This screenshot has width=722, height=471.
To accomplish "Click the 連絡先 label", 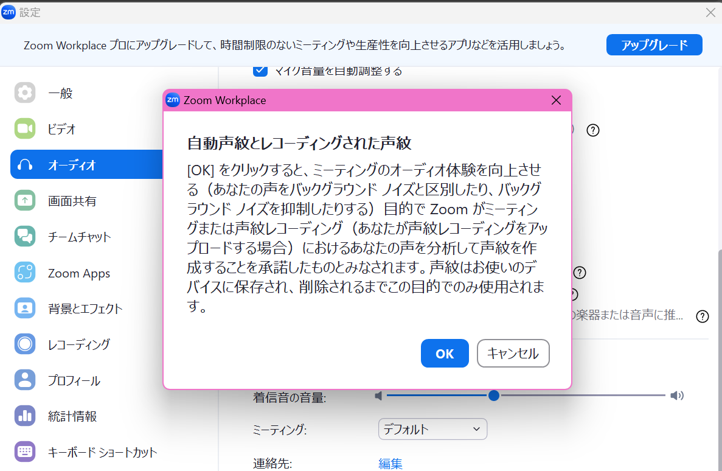I will point(272,463).
